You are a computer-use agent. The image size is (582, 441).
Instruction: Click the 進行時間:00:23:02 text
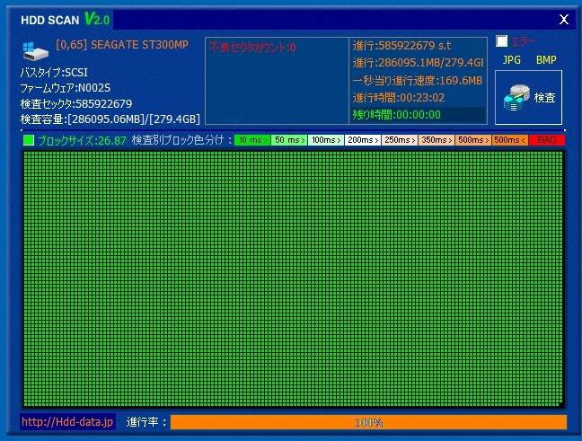point(399,98)
